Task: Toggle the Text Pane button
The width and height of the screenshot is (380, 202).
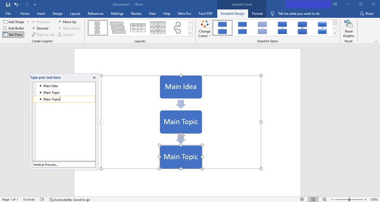Action: [x=13, y=35]
